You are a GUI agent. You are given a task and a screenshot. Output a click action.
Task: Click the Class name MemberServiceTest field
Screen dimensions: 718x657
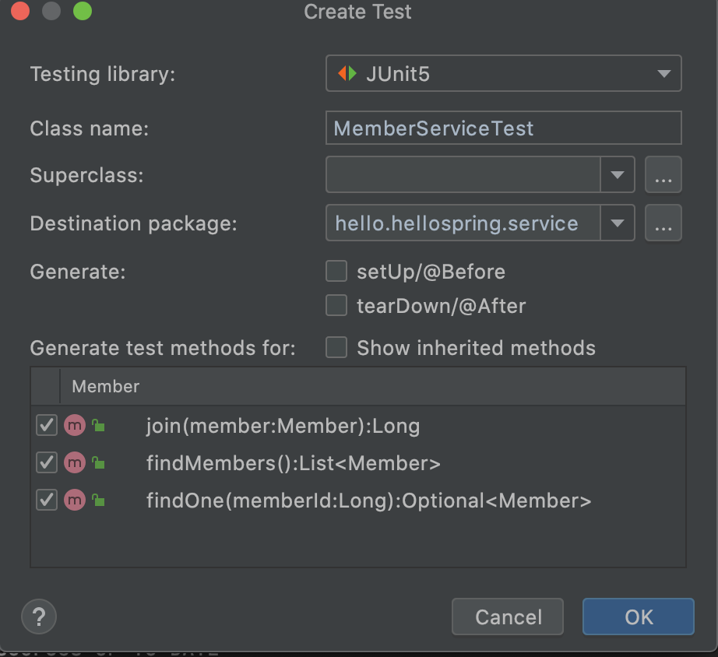[503, 128]
